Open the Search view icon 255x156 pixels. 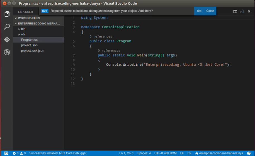coord(7,27)
